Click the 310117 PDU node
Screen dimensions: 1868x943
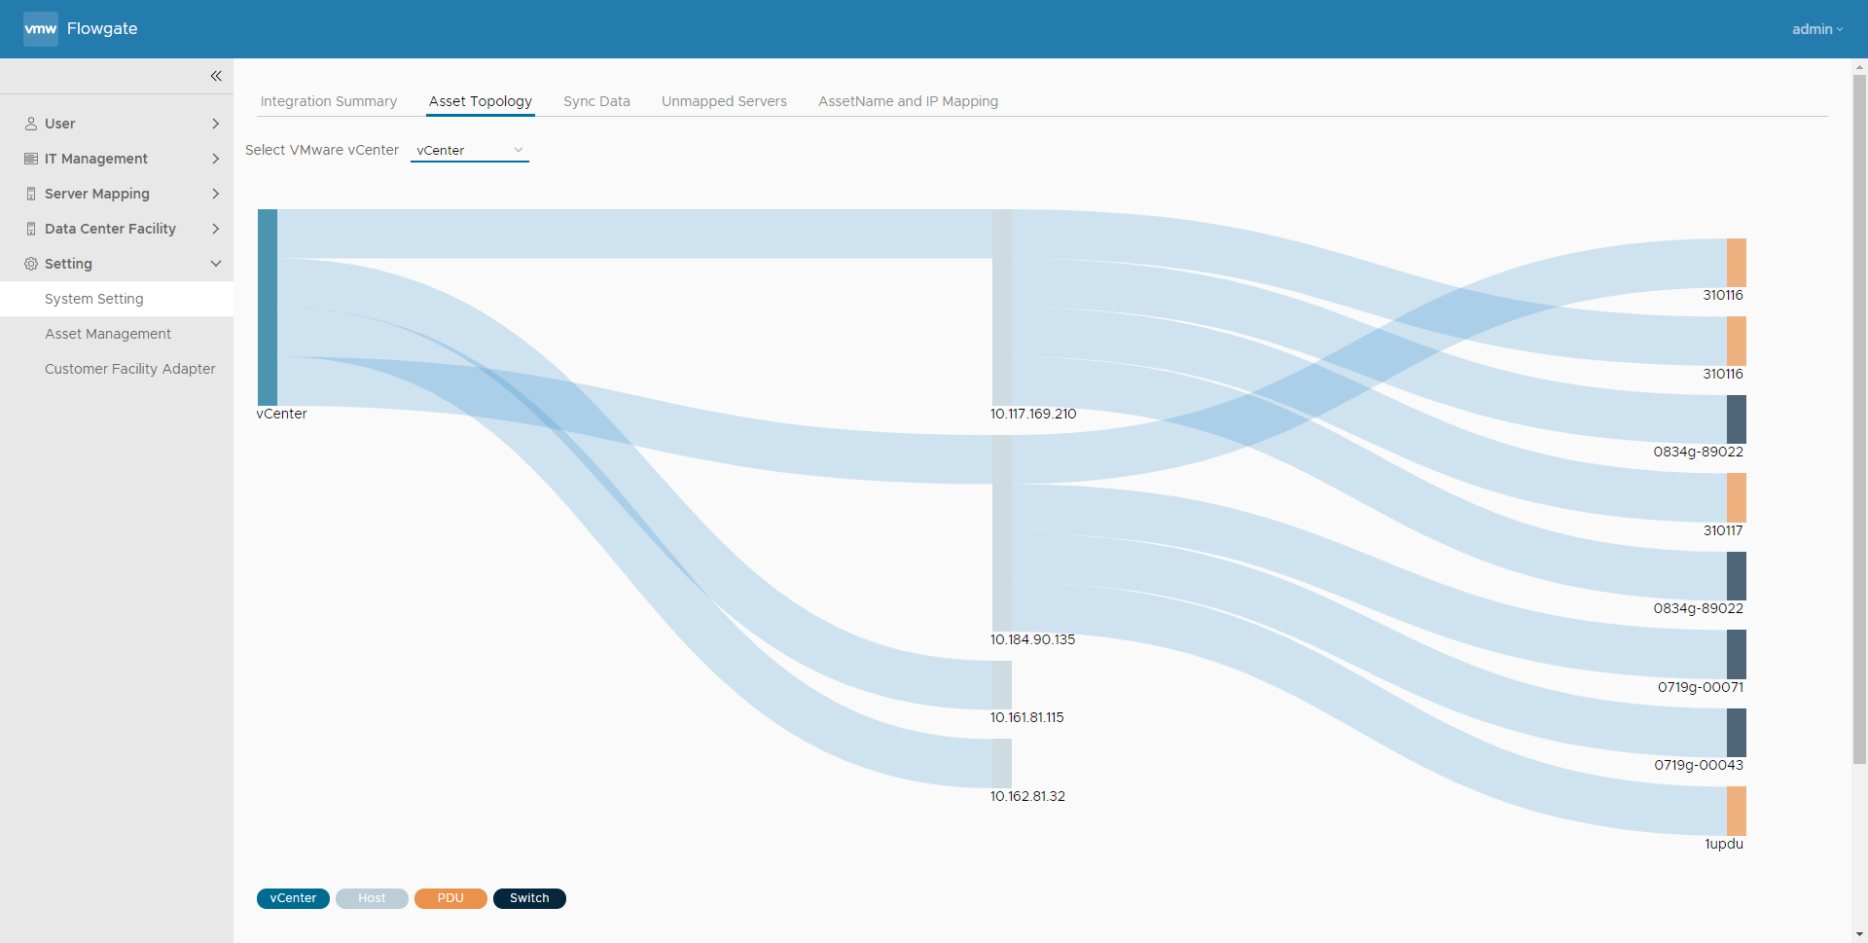[x=1737, y=497]
